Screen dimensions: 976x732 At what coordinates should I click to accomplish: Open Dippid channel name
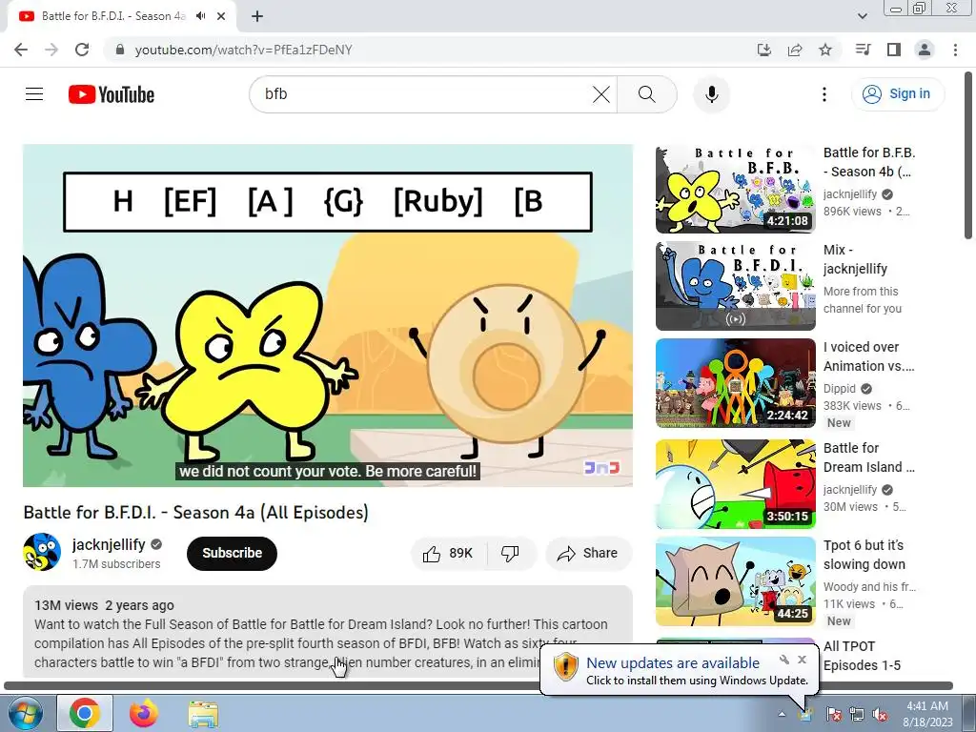[839, 389]
